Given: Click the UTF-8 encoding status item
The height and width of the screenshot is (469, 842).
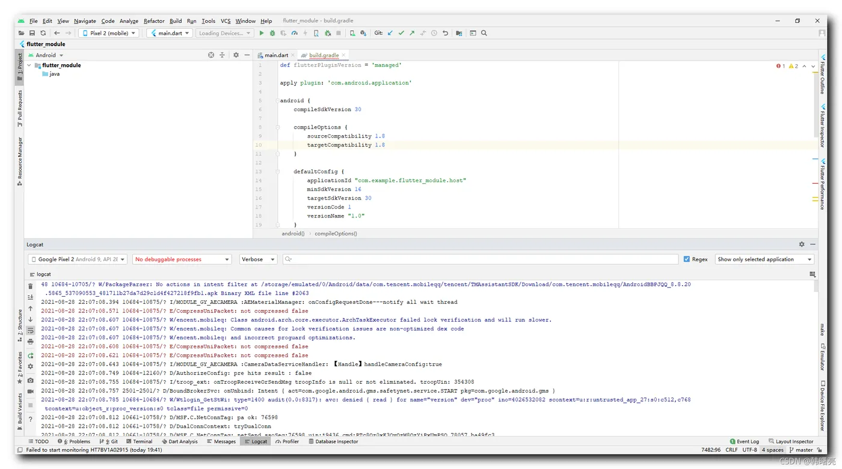Looking at the screenshot, I should [x=749, y=450].
